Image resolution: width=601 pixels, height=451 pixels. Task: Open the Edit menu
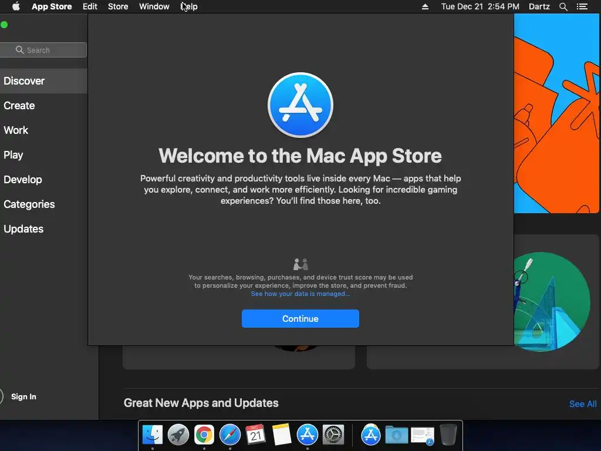(90, 6)
